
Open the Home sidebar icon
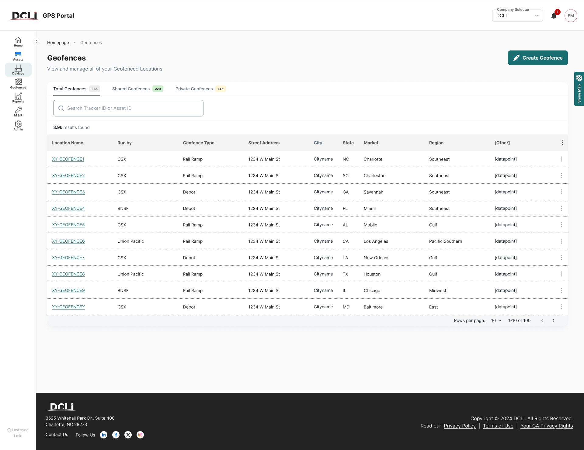tap(18, 42)
